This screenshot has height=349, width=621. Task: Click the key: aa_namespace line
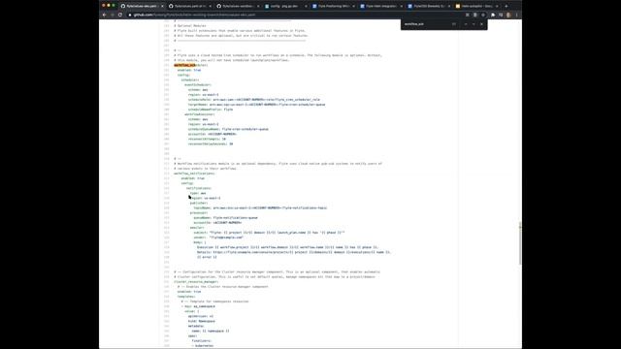[198, 306]
